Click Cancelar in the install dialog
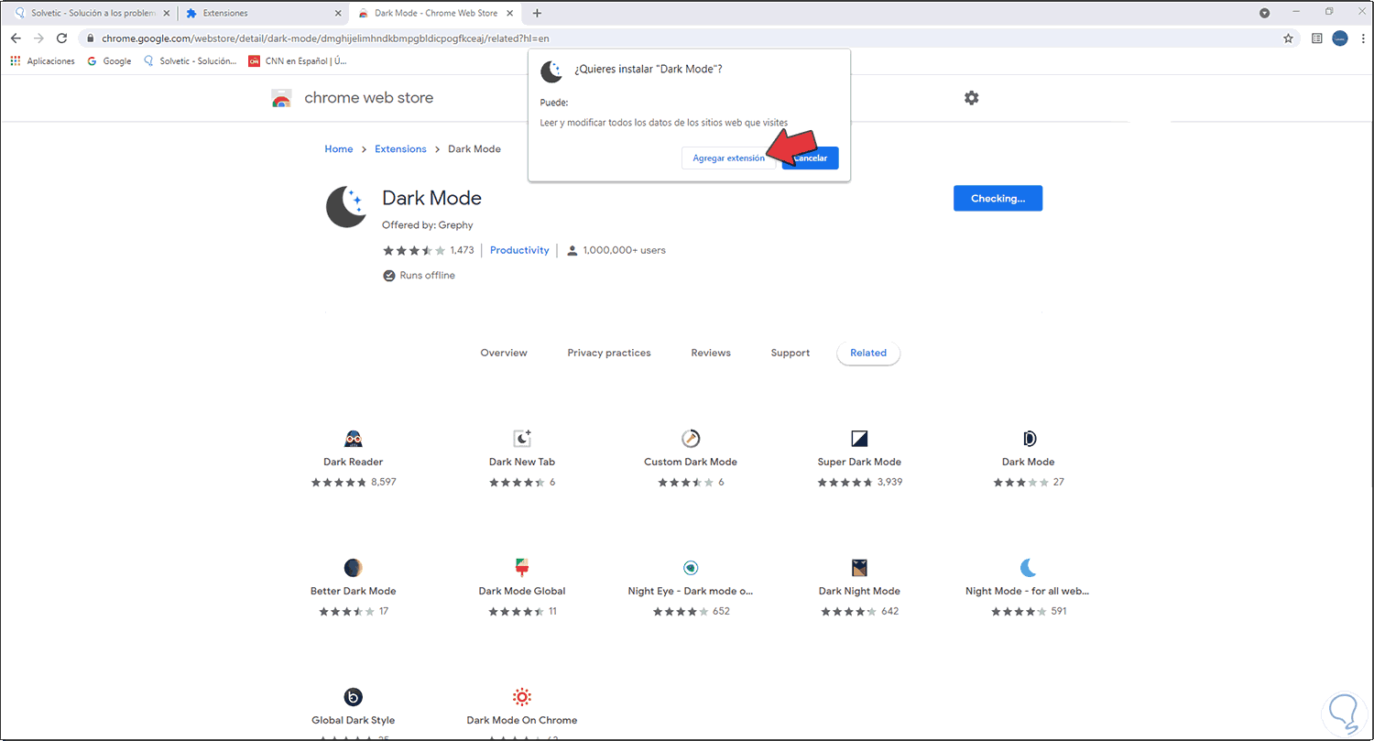The width and height of the screenshot is (1374, 741). pyautogui.click(x=811, y=158)
